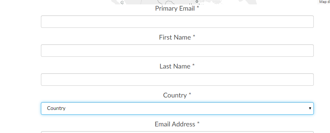Click the city marker circle on the map
This screenshot has height=133, width=330.
(x=197, y=1)
